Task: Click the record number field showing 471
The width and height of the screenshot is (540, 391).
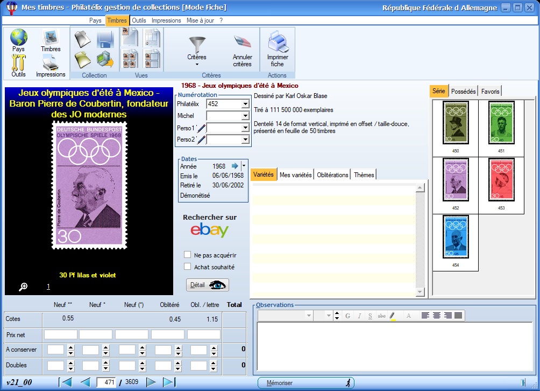Action: tap(106, 382)
